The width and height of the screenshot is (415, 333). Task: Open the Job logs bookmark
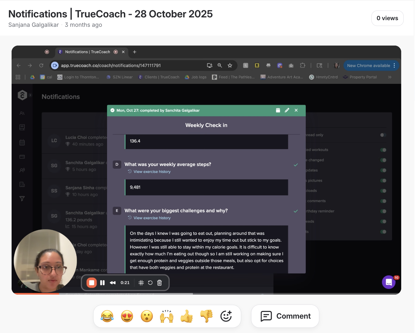pos(196,77)
